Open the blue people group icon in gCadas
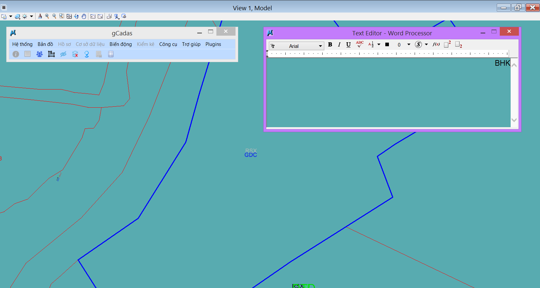The height and width of the screenshot is (288, 540). [39, 54]
